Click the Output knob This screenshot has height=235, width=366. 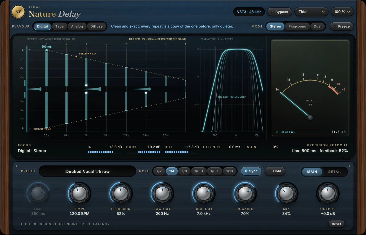coord(328,194)
